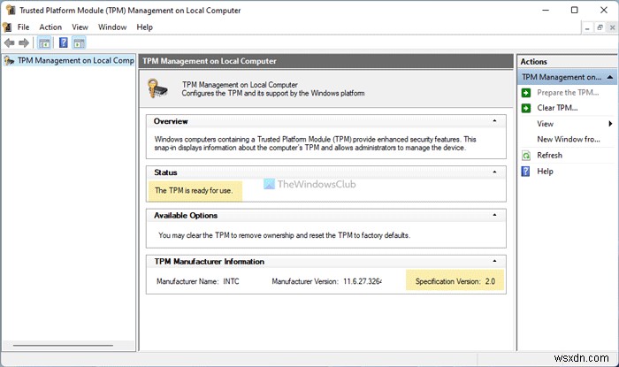Image resolution: width=619 pixels, height=367 pixels.
Task: Close the inner MDI child window
Action: [612, 27]
